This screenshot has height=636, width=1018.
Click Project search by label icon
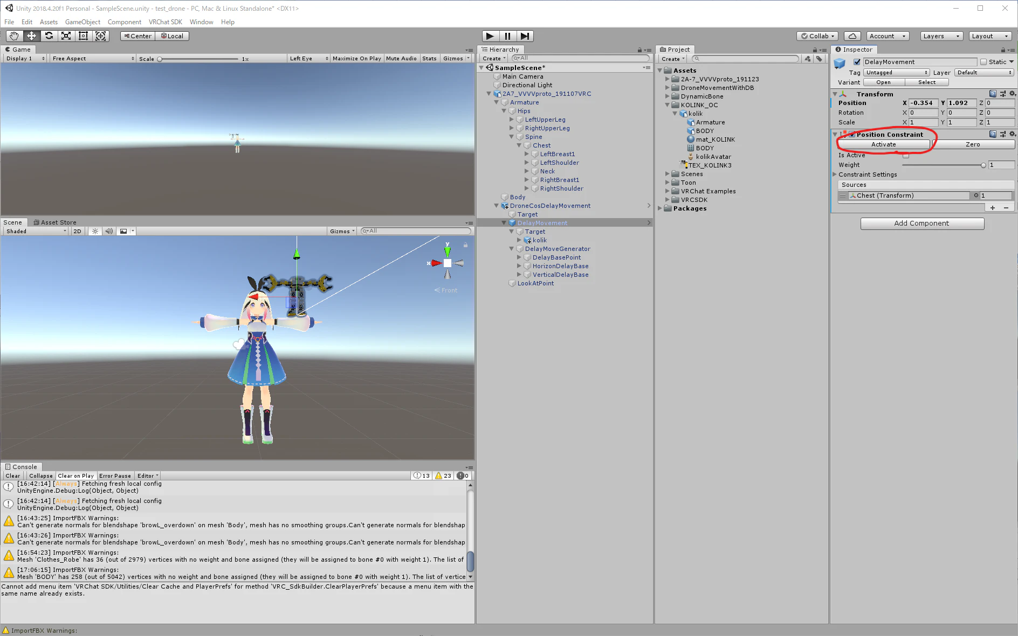click(x=819, y=59)
